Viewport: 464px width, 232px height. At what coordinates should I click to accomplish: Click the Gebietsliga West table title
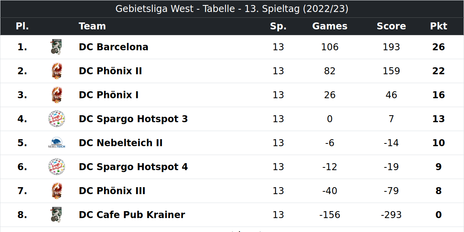tap(232, 9)
